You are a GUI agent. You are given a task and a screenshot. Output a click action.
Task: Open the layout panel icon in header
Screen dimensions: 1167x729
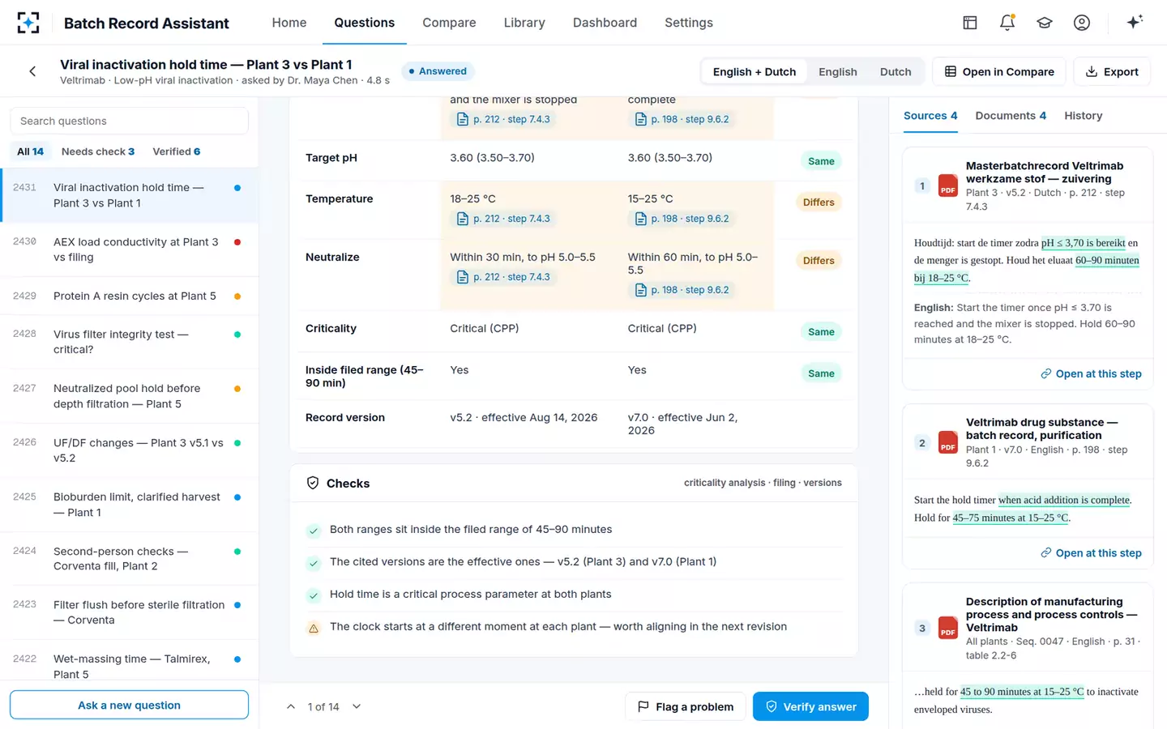pyautogui.click(x=970, y=23)
